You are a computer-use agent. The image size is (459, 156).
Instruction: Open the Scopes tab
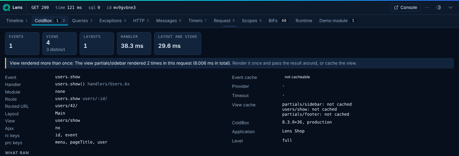click(x=252, y=21)
